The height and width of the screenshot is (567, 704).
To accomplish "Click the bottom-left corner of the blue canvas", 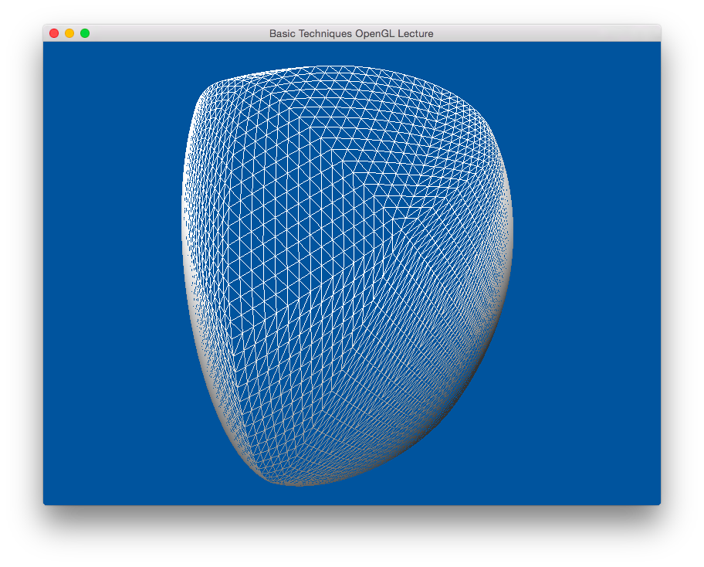I will 46,501.
